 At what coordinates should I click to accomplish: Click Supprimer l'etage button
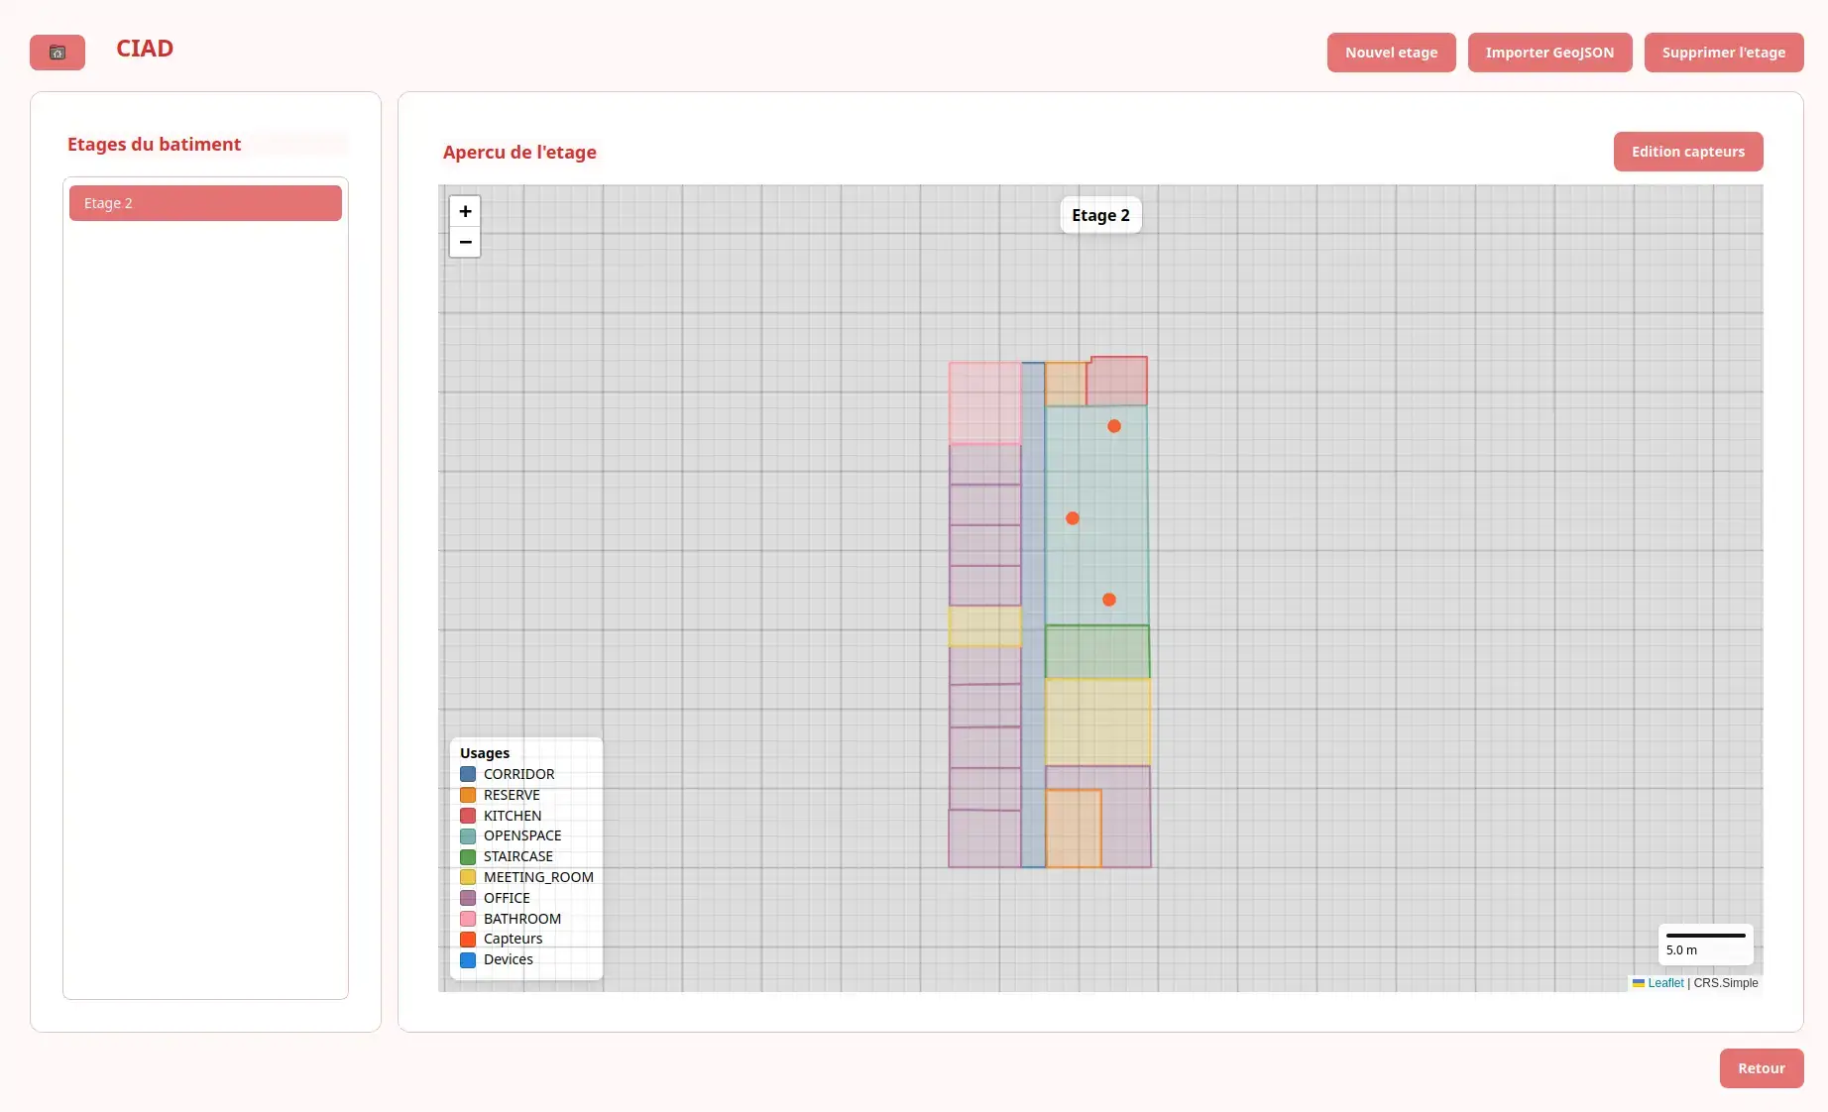(1723, 53)
